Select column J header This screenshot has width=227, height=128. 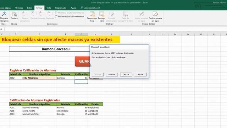131,34
